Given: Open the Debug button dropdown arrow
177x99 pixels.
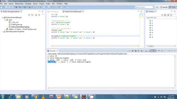Looking at the screenshot, I should (22, 7).
